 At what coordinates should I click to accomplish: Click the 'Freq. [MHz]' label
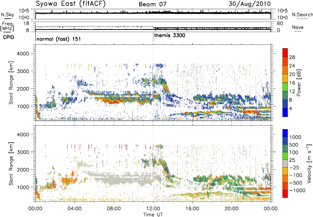tap(7, 26)
